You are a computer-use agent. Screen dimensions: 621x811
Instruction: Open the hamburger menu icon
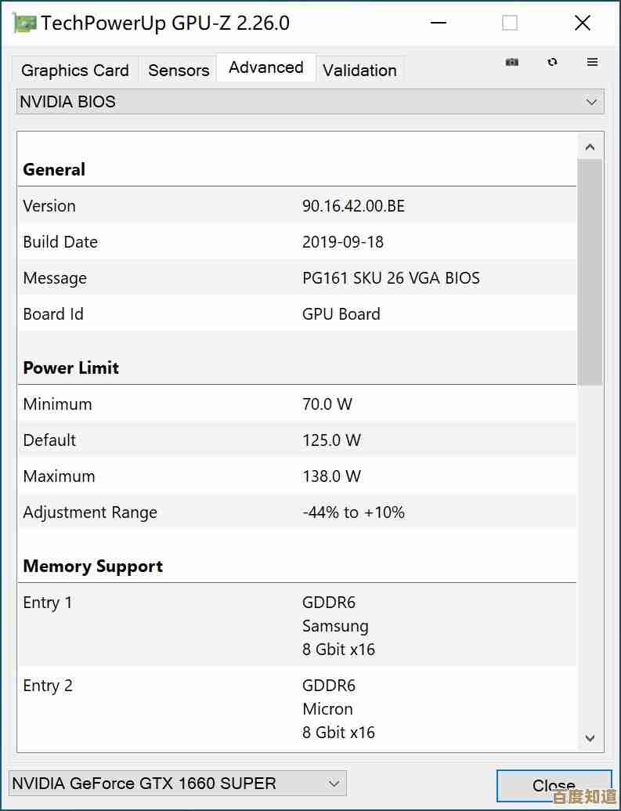click(x=593, y=62)
